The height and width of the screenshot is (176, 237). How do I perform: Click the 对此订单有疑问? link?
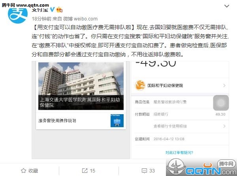click(x=179, y=153)
